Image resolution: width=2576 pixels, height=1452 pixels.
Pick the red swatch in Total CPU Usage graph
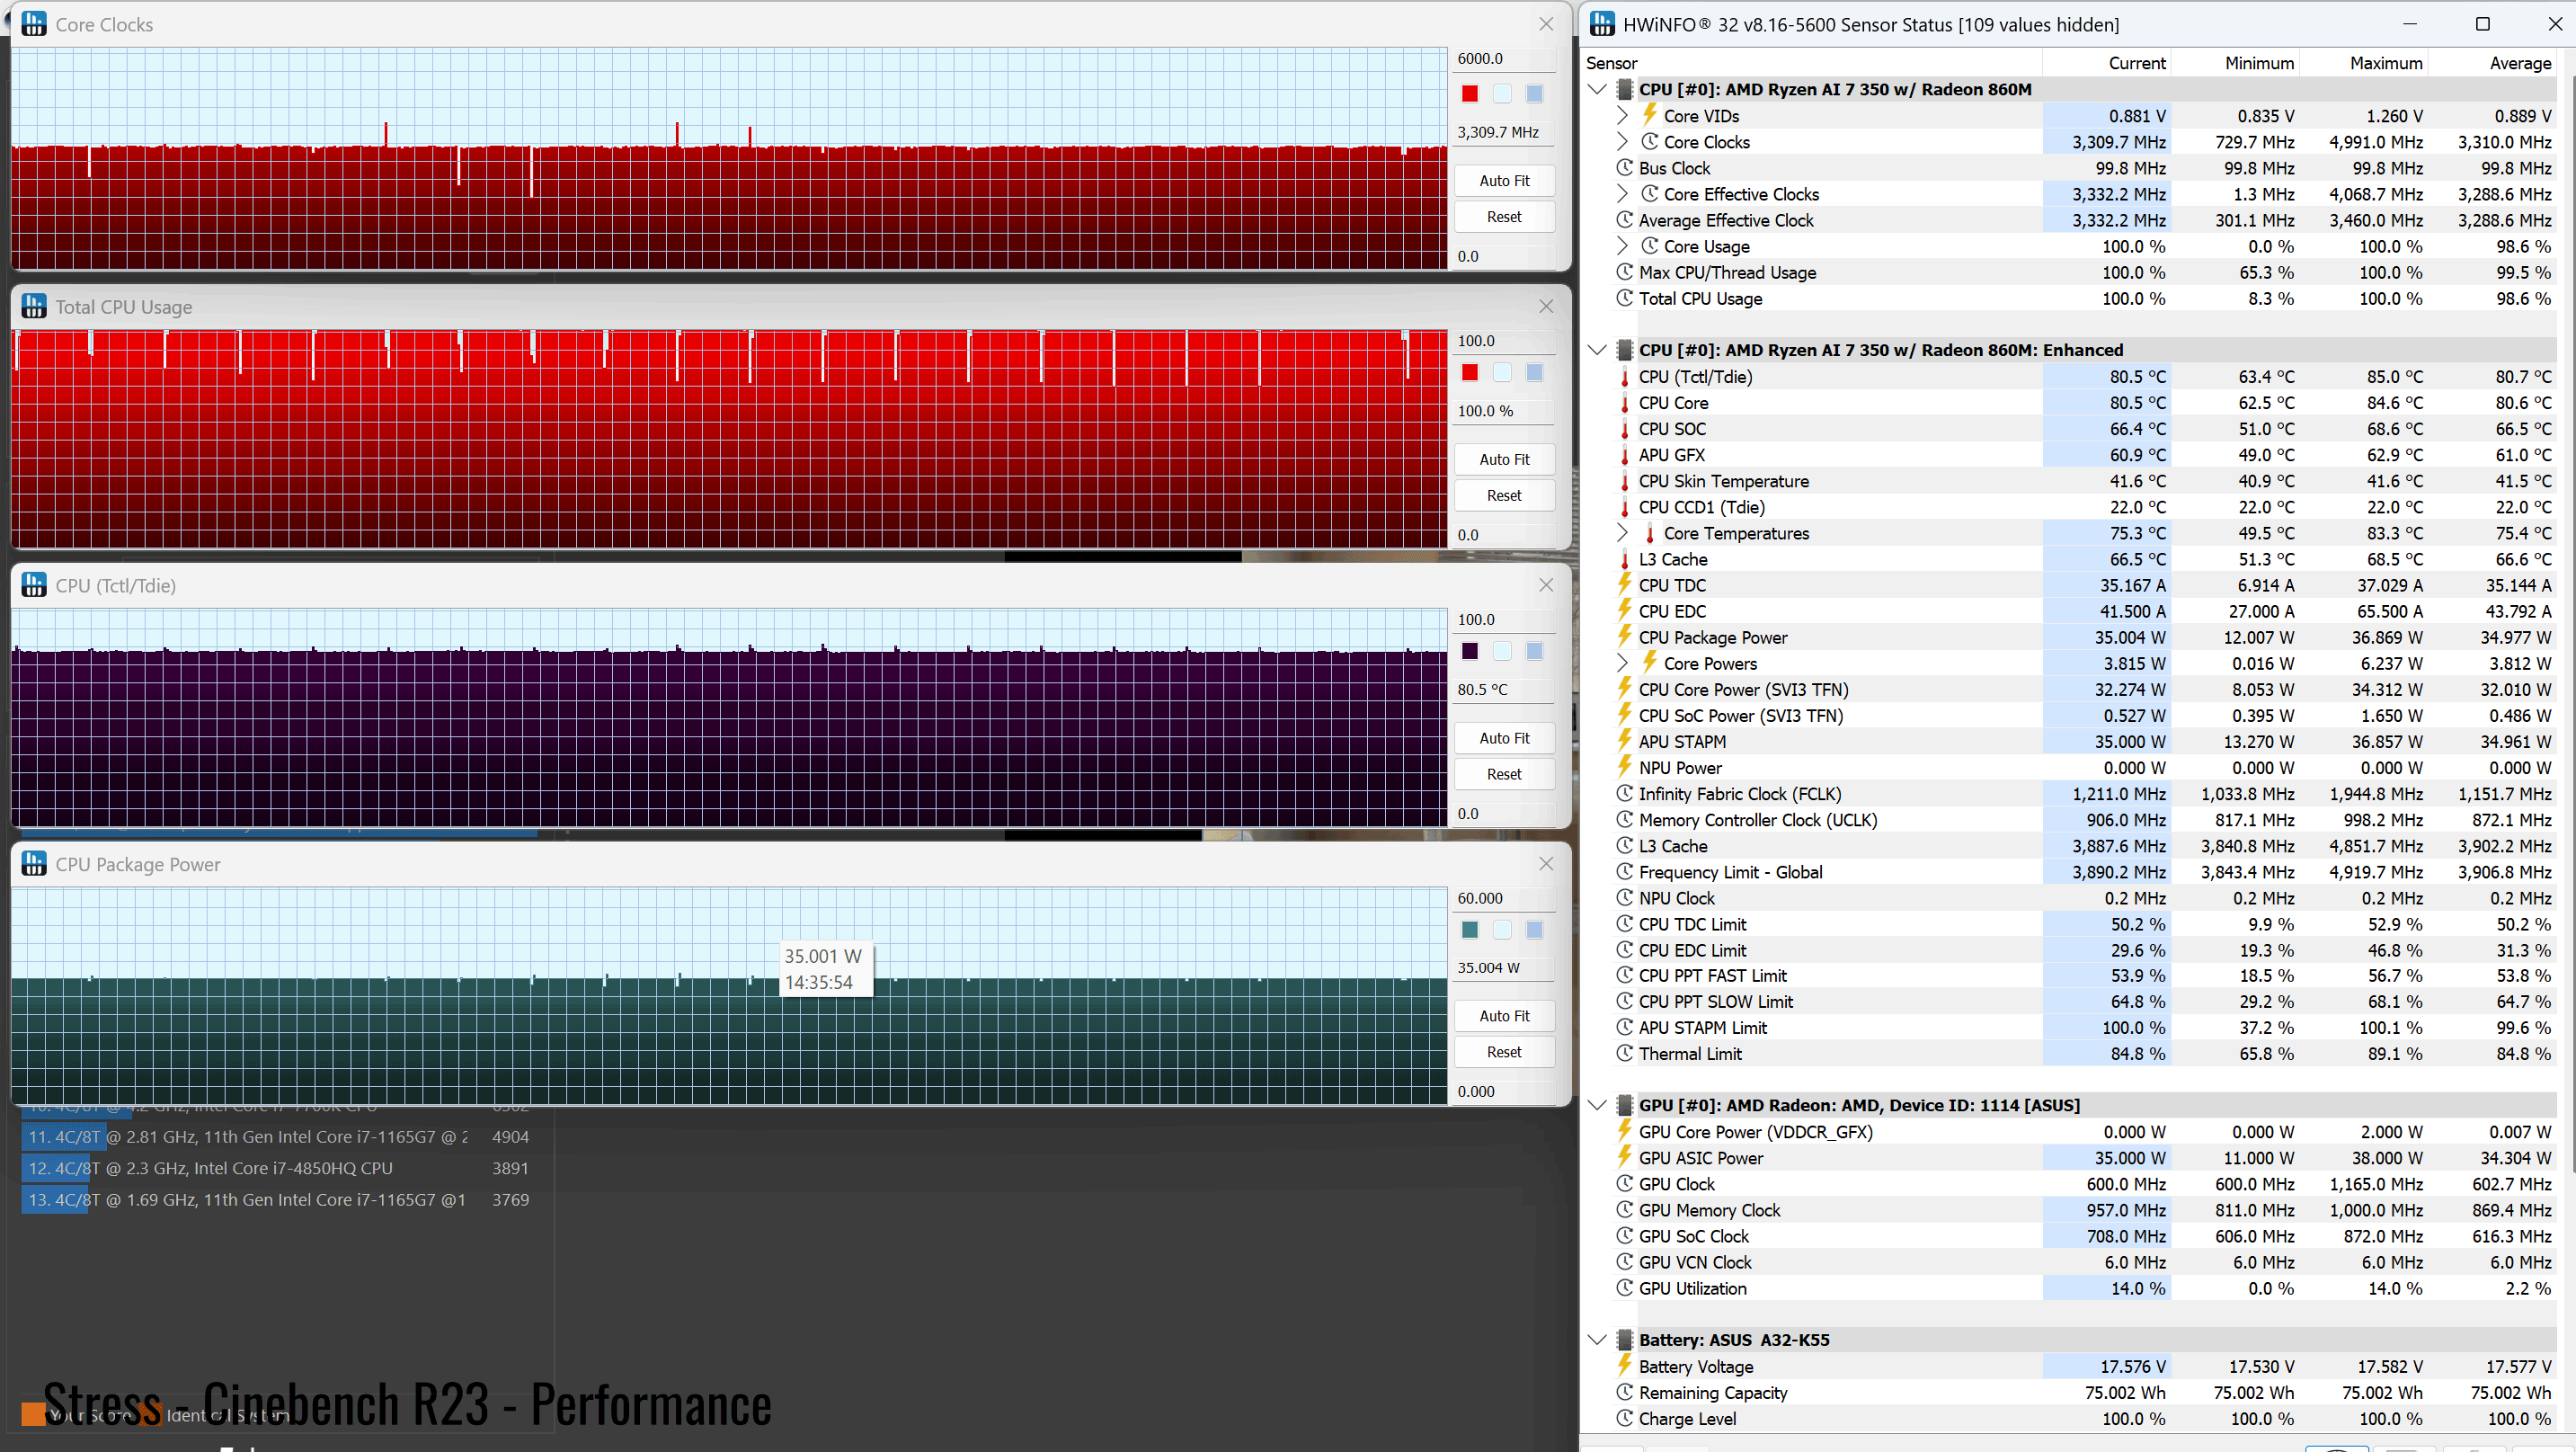(x=1470, y=372)
